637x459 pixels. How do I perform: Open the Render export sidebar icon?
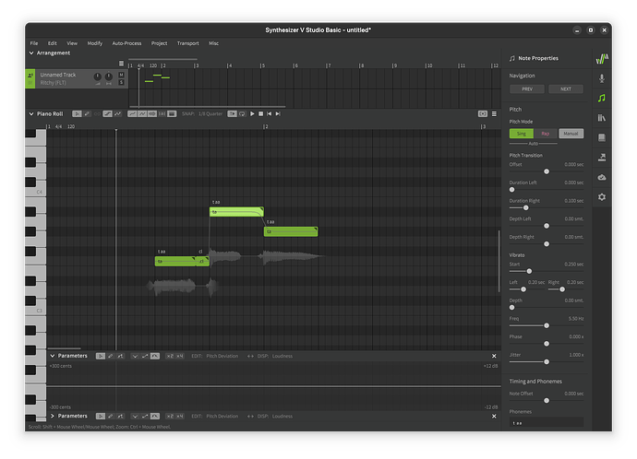pyautogui.click(x=602, y=158)
